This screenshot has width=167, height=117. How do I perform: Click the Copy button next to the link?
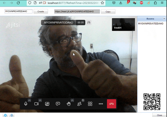(x=108, y=11)
